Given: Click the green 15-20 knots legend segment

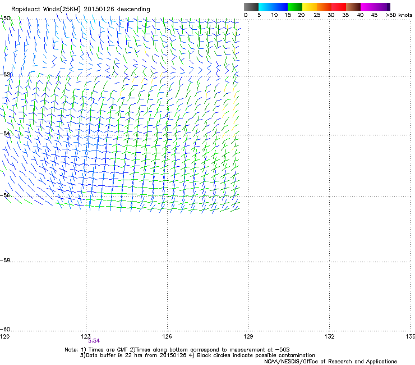Looking at the screenshot, I should (x=295, y=7).
